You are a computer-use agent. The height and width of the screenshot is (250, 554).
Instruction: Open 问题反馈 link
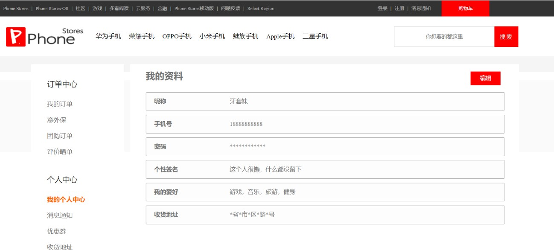[230, 9]
